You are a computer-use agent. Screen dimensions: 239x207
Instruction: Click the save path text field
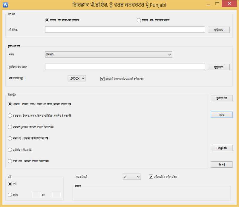click(125, 67)
